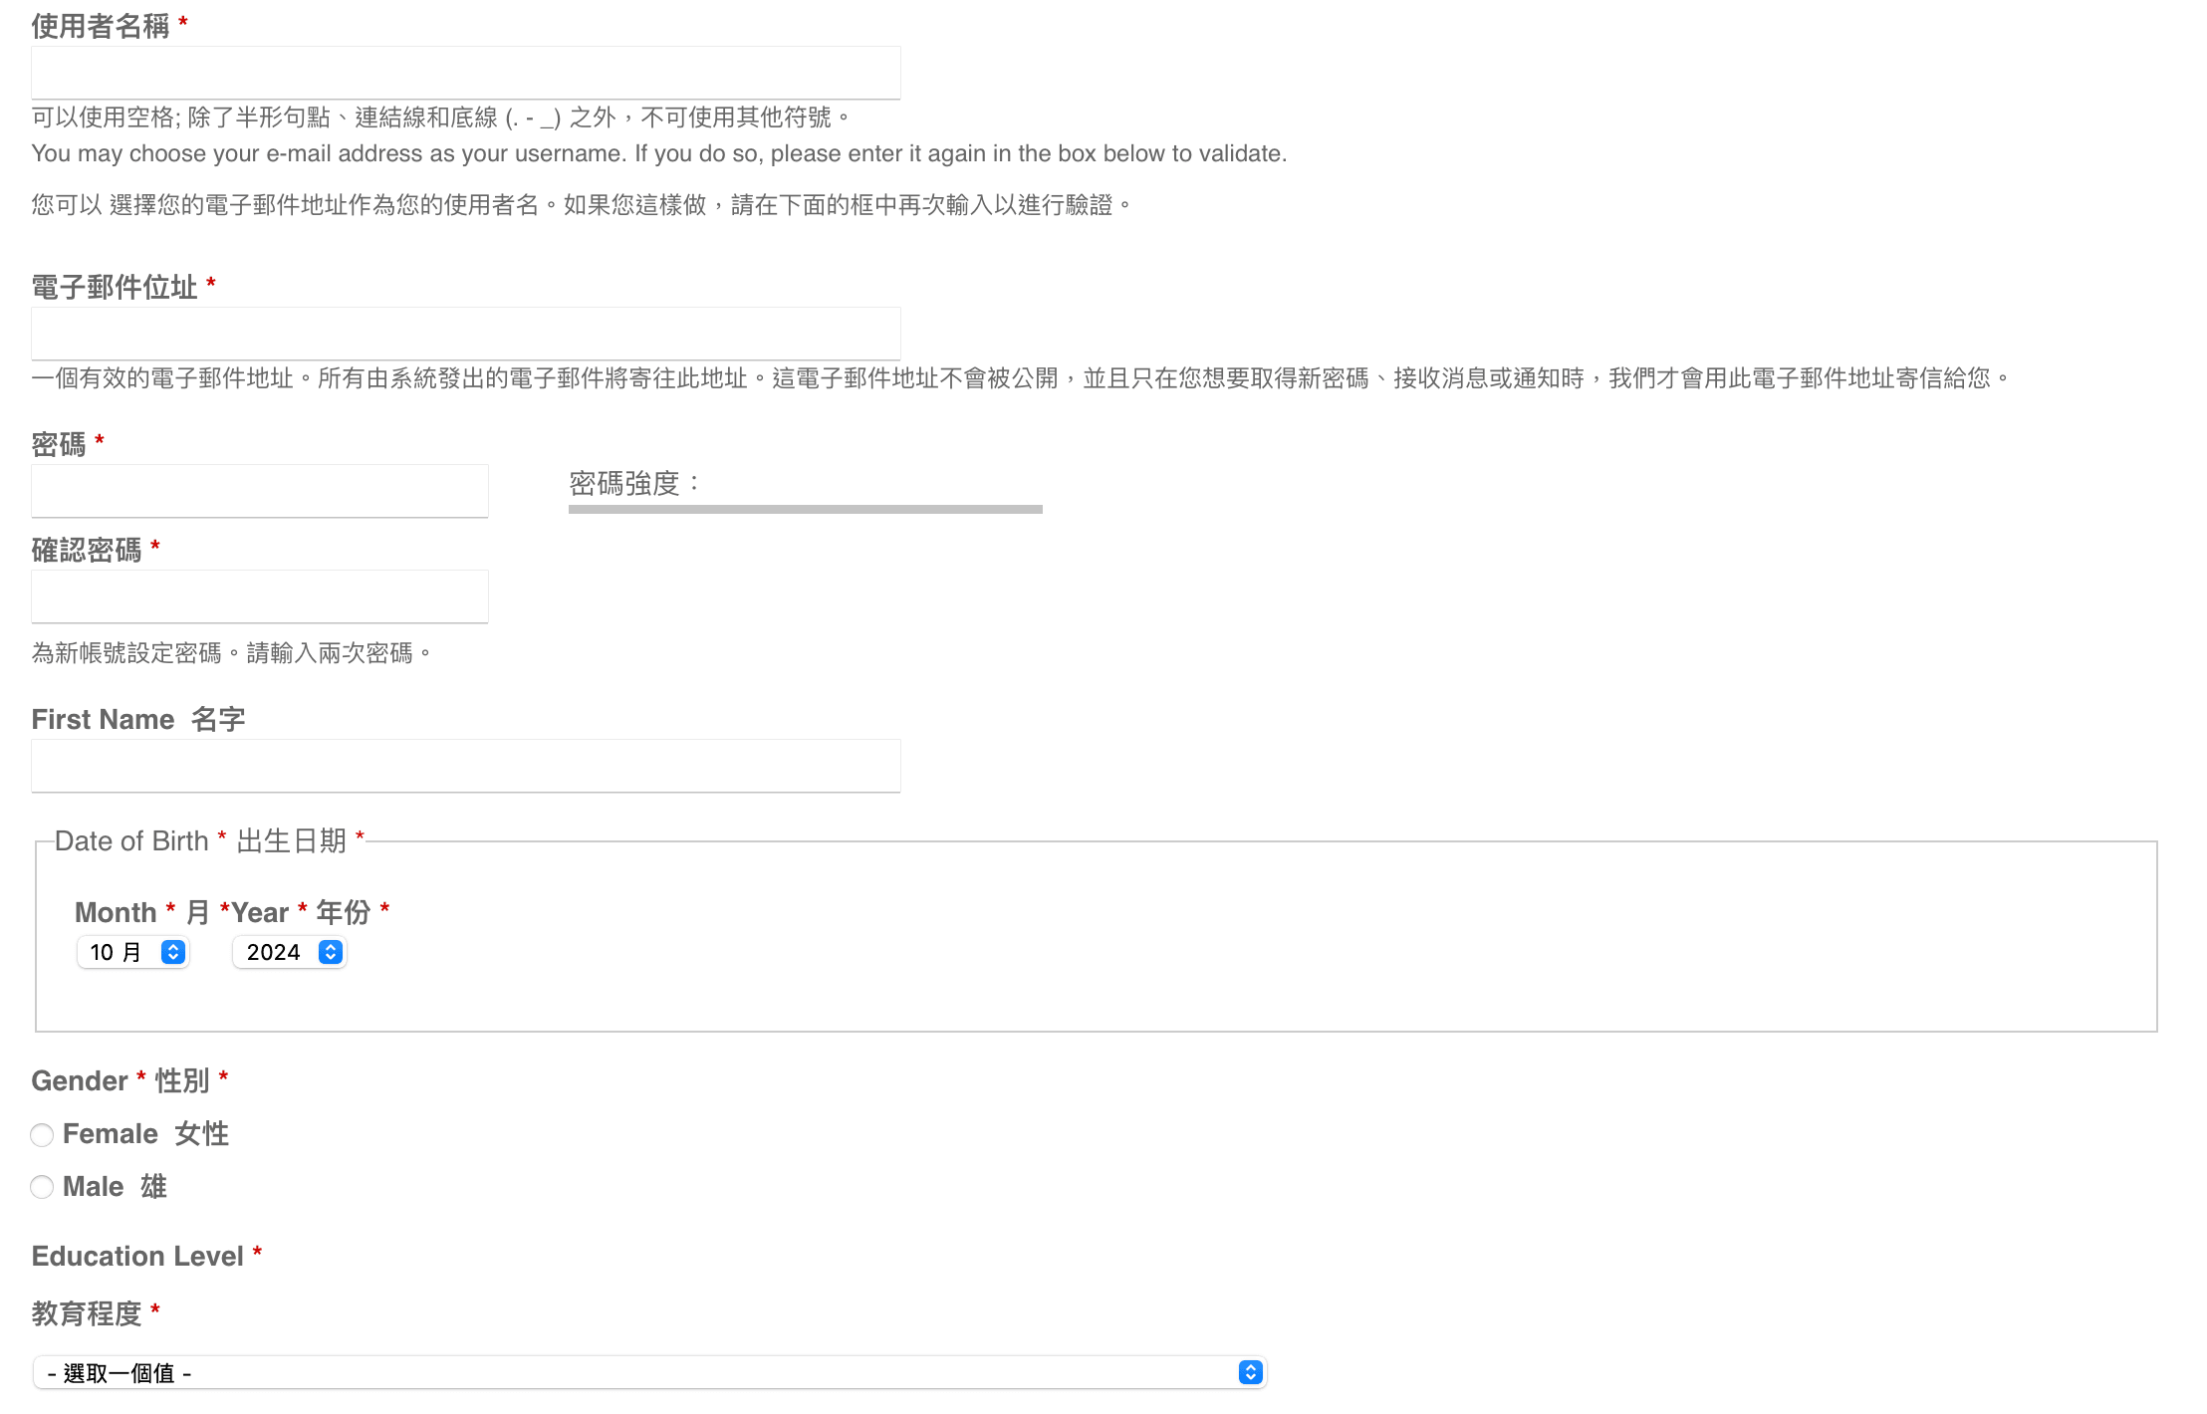The height and width of the screenshot is (1414, 2207).
Task: Click the email address (電子郵件位址) field
Action: (465, 334)
